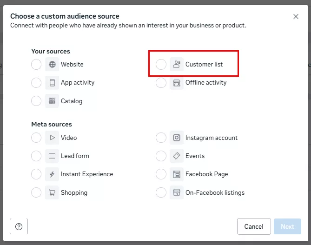Click the Shopping cart icon
311x245 pixels.
point(52,192)
